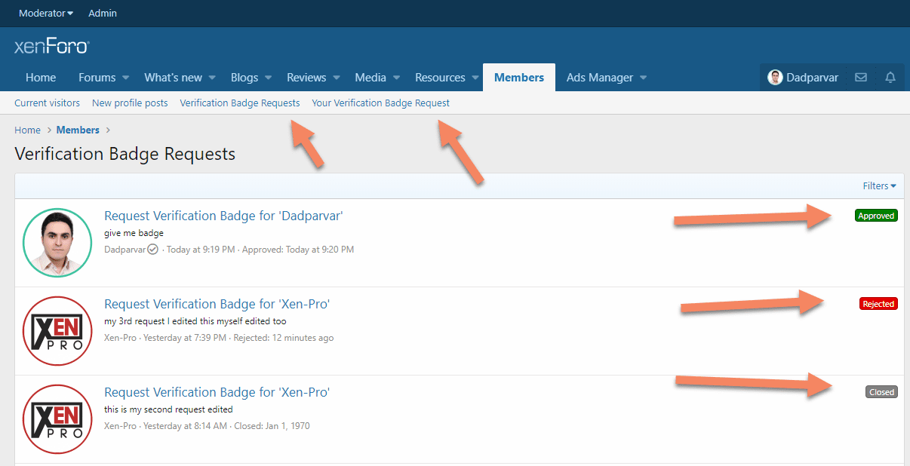
Task: Click the user avatar in the navigation bar
Action: point(775,78)
